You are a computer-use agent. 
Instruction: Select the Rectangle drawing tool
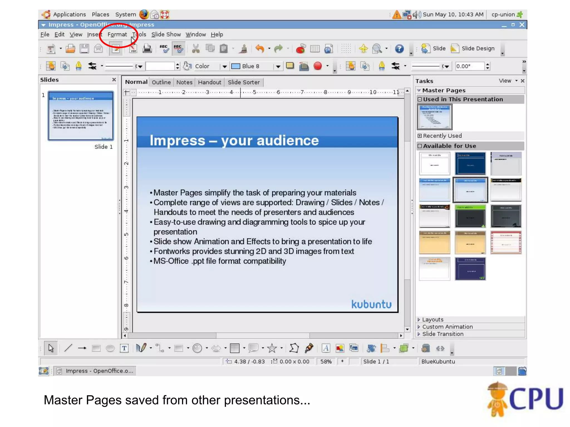[x=96, y=348]
